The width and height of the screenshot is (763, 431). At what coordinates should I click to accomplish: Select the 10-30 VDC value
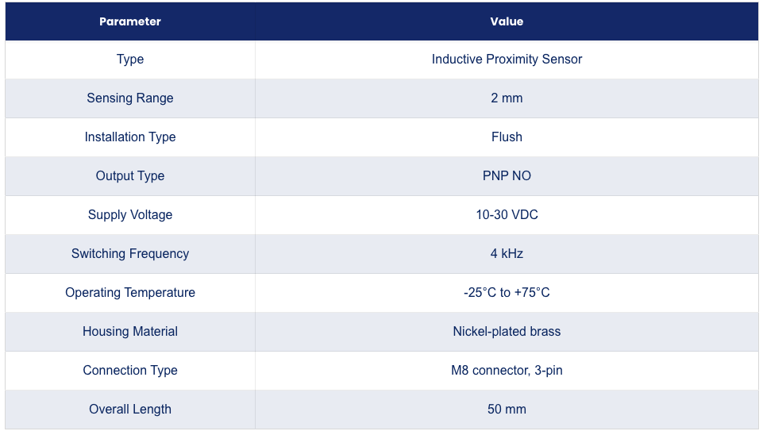point(507,215)
